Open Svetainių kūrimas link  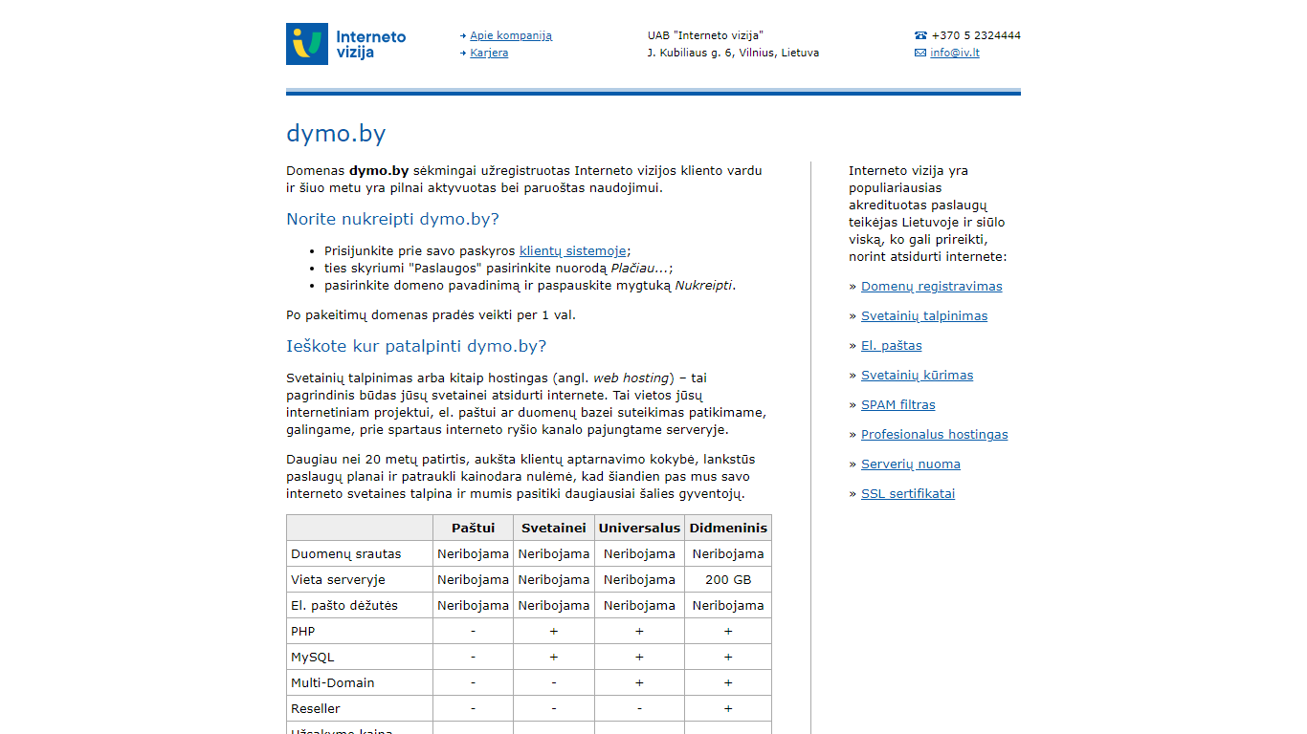917,375
